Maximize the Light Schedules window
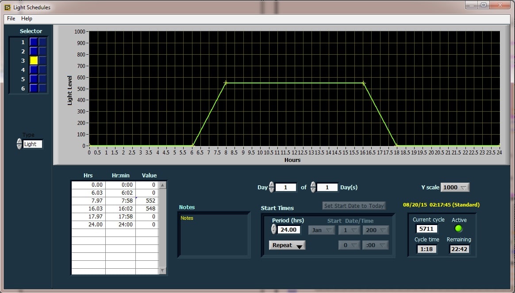Viewport: 515px width, 293px height. pyautogui.click(x=484, y=5)
